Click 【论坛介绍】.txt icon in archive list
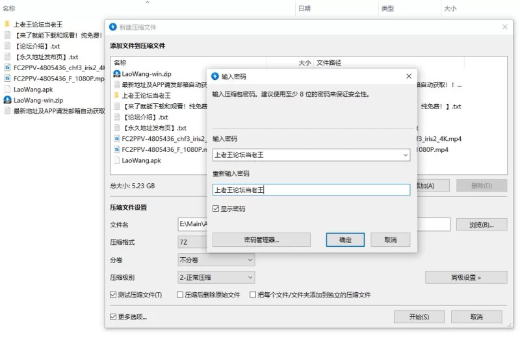This screenshot has height=339, width=520. [x=117, y=117]
